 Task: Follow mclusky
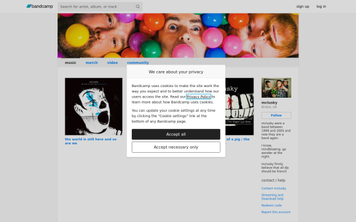[276, 115]
